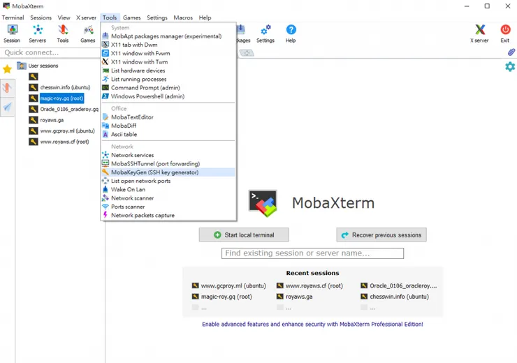Open the sidebar Tools knife tab

point(7,88)
